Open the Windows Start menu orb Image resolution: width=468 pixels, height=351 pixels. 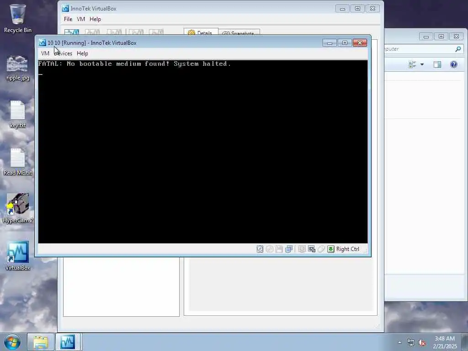12,342
